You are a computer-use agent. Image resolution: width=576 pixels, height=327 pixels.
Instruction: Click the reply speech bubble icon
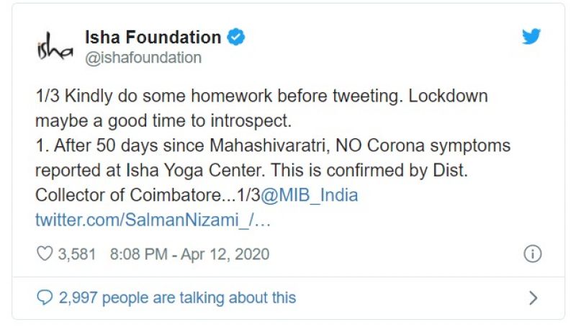click(x=45, y=297)
